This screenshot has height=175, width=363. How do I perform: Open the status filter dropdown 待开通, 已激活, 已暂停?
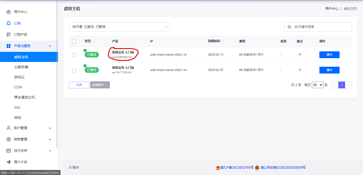click(119, 27)
